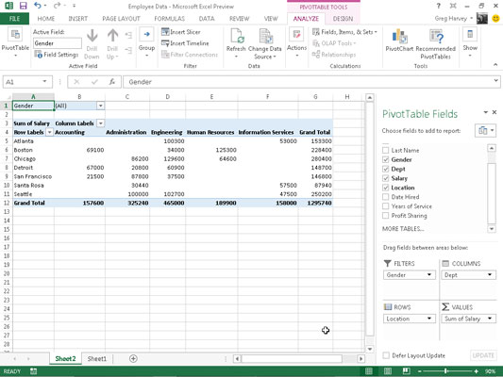
Task: Open the Sum of Salary dropdown in VALUES
Action: (490, 319)
